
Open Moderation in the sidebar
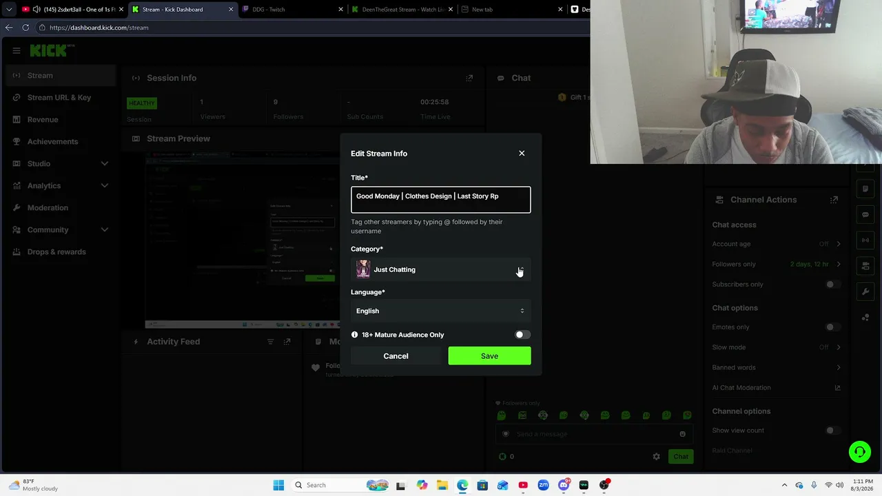(61, 208)
